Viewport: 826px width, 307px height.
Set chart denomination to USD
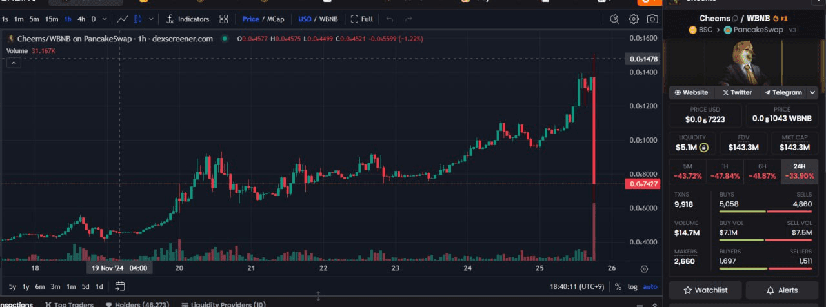tap(305, 19)
